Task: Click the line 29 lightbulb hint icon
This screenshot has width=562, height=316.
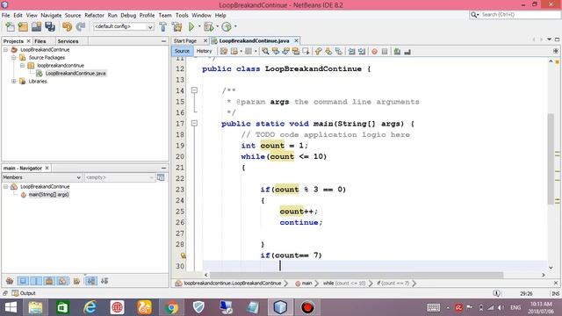Action: click(x=184, y=255)
